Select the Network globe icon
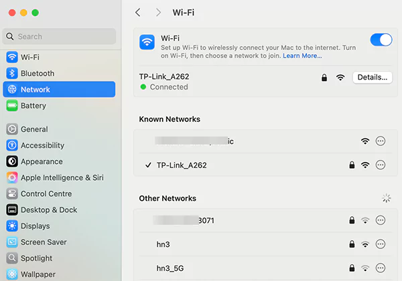Screen dimensions: 402x281 [12, 89]
